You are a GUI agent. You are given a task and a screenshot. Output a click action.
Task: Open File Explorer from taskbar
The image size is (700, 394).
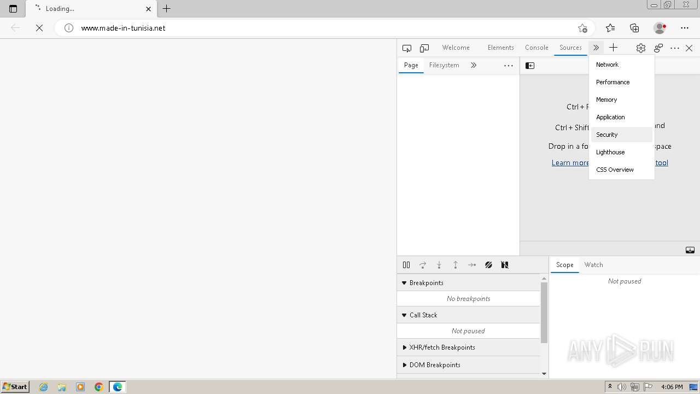(62, 387)
